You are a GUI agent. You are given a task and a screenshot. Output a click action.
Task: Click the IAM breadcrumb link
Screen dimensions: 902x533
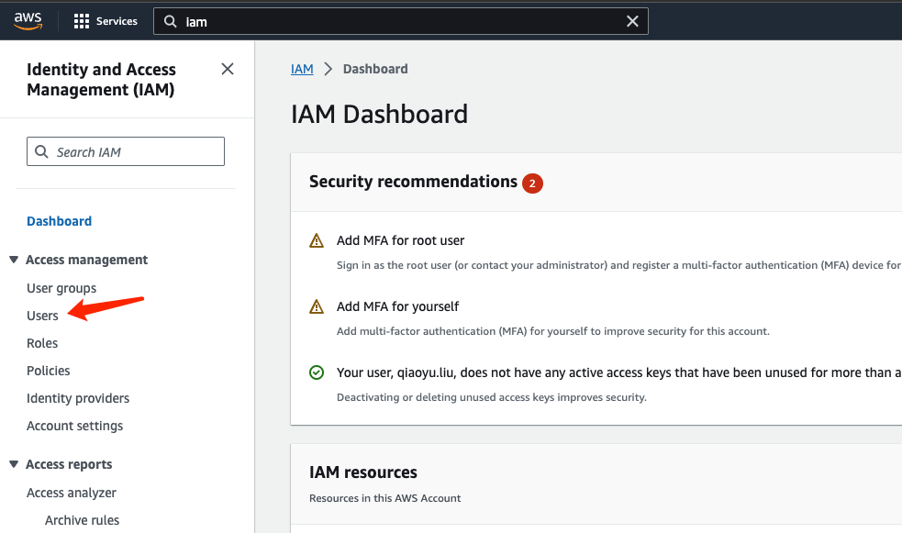coord(302,69)
